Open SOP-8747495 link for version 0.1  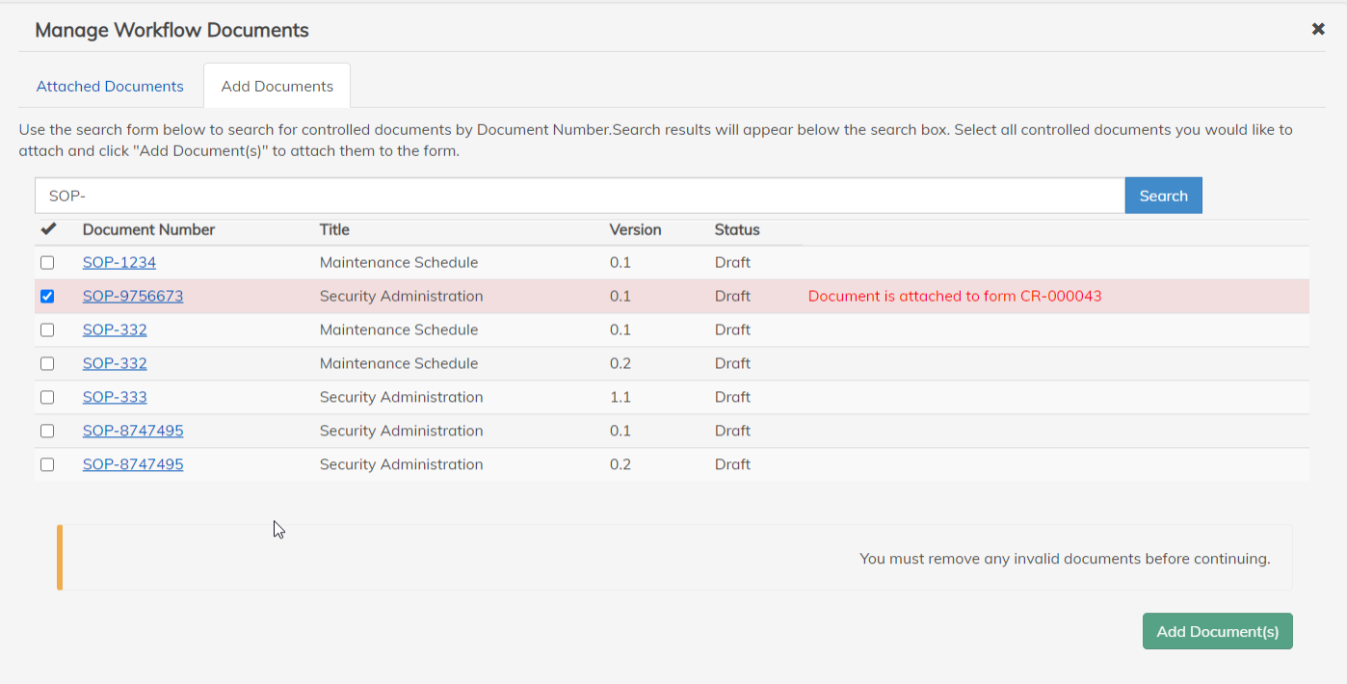coord(133,432)
